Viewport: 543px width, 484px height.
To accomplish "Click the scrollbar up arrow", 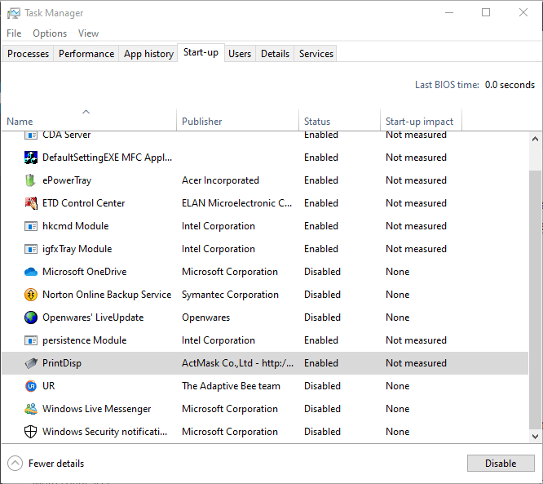I will click(535, 139).
